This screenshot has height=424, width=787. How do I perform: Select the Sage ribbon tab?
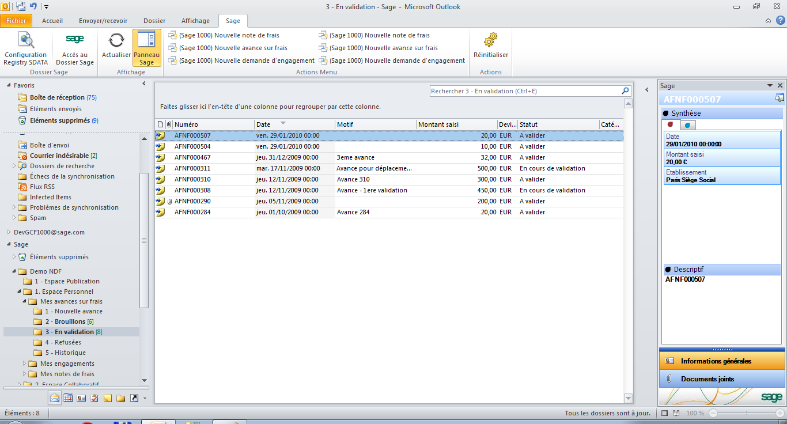tap(233, 21)
